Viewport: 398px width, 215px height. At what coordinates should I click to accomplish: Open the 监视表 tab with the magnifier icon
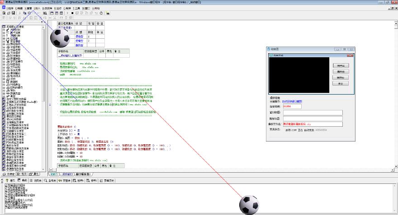click(50, 180)
